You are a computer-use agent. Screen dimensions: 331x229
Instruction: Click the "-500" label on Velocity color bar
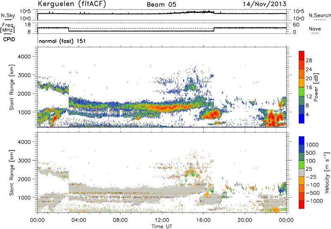[312, 193]
